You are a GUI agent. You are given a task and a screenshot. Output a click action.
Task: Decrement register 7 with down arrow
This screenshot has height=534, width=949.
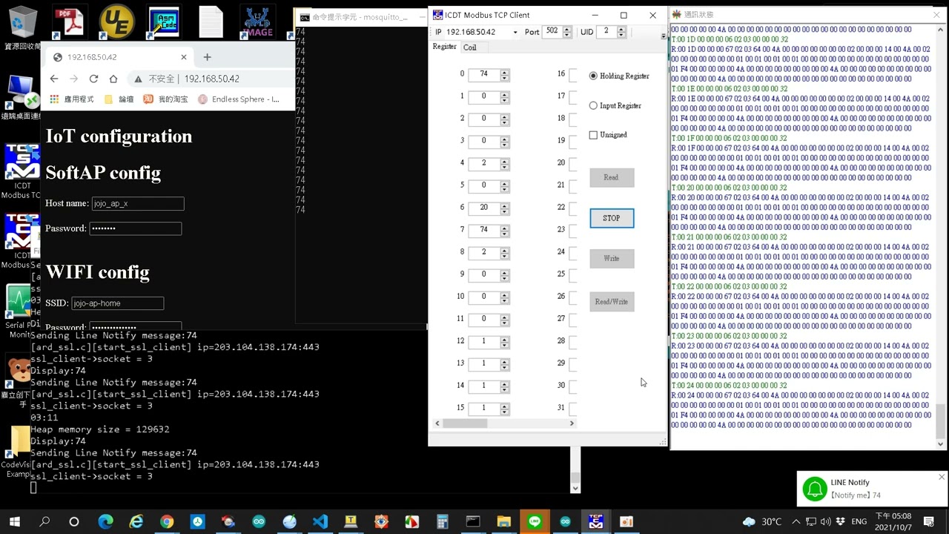505,233
